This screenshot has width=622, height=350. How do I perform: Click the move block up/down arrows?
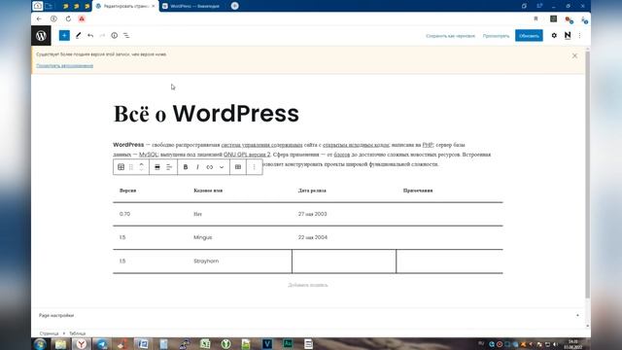point(141,167)
